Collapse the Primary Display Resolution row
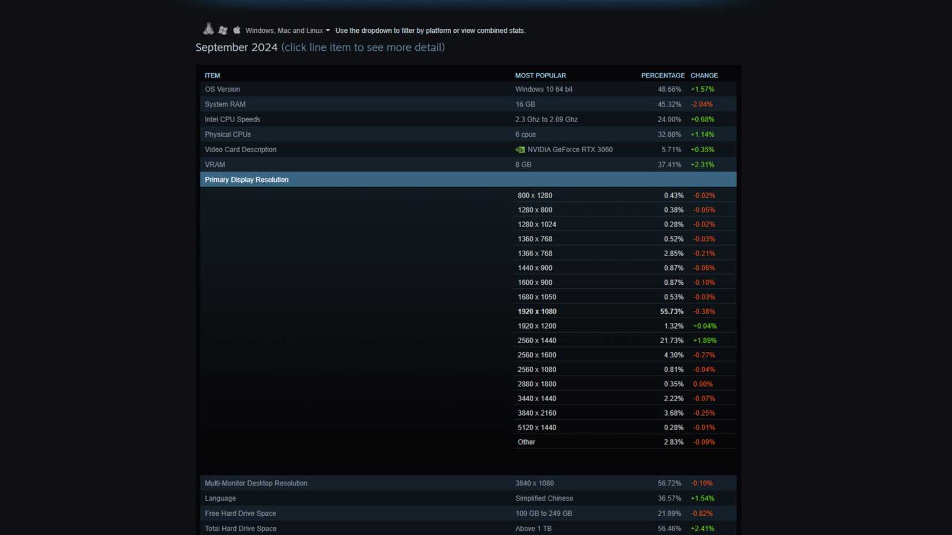This screenshot has height=535, width=952. [468, 179]
